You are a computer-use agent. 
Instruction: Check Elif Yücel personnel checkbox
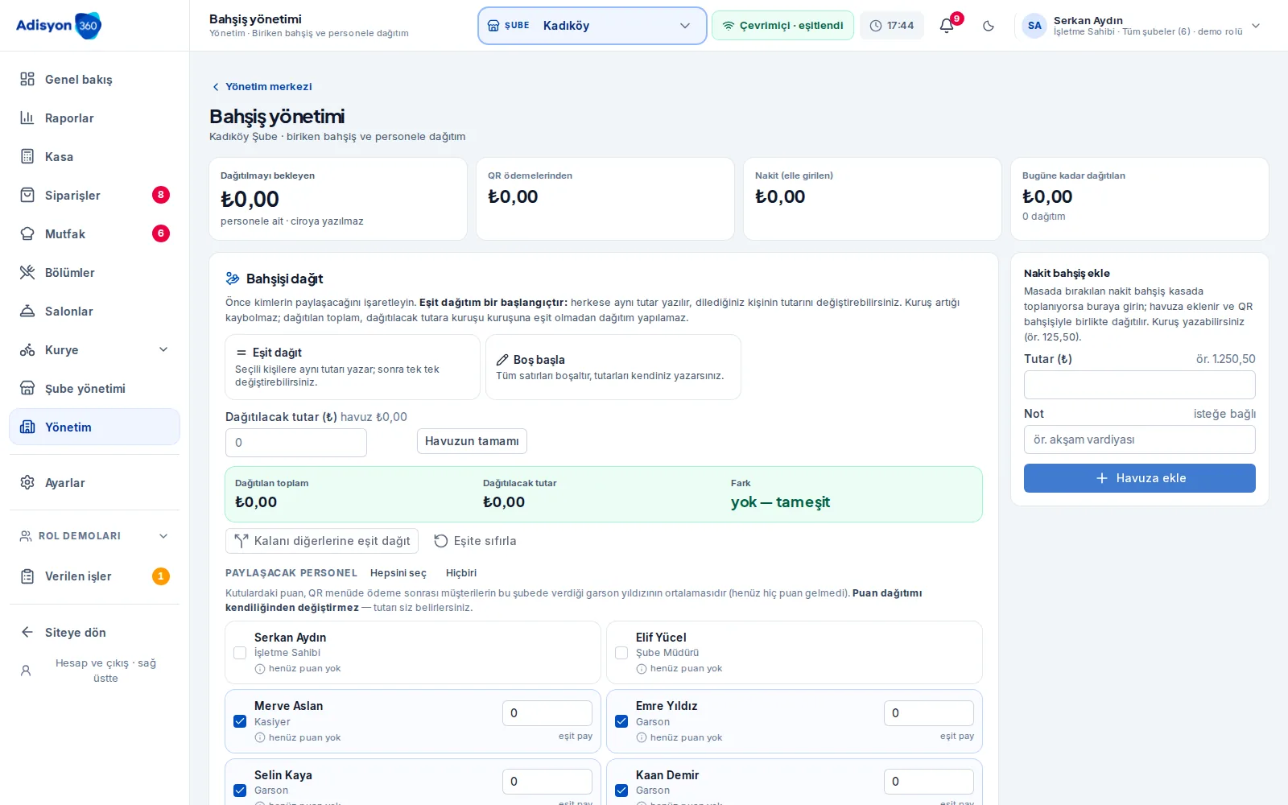pos(621,653)
